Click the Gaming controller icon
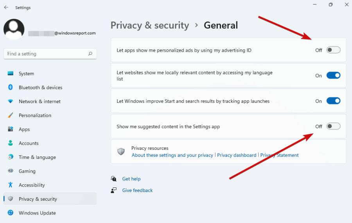The height and width of the screenshot is (223, 352). click(11, 171)
